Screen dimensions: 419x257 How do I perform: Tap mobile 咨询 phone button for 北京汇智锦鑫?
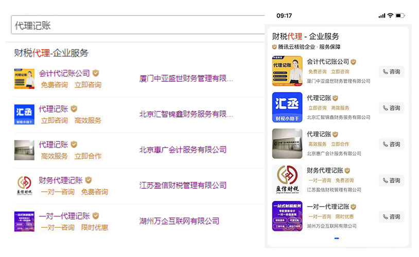tap(392, 108)
